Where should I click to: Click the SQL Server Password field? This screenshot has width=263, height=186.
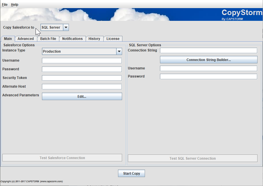(x=209, y=76)
